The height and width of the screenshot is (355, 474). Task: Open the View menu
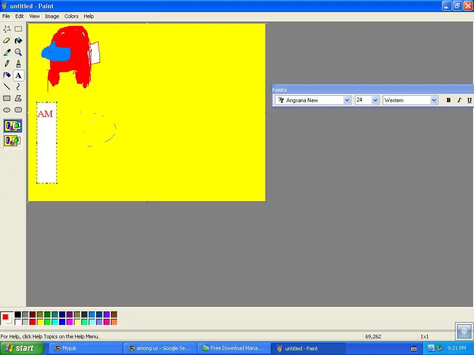pos(34,16)
